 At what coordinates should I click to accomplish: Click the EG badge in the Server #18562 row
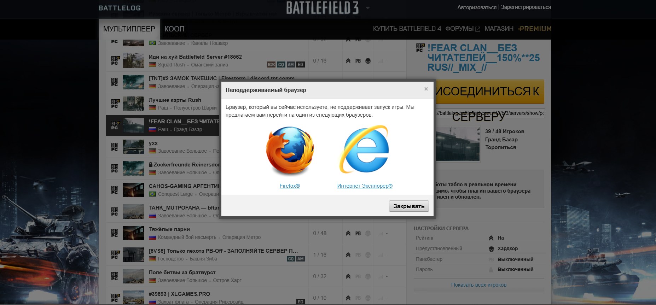click(x=300, y=65)
